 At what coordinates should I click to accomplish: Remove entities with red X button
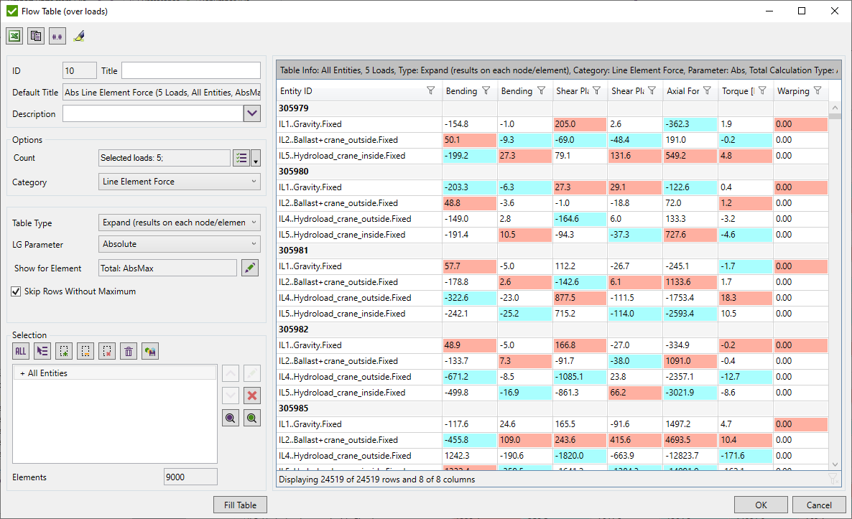point(251,395)
